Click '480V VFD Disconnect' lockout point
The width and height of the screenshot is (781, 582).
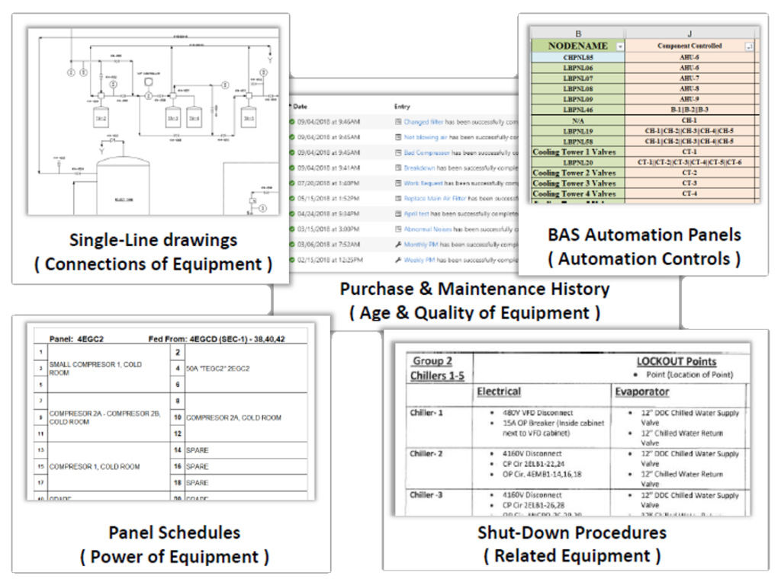[x=538, y=413]
